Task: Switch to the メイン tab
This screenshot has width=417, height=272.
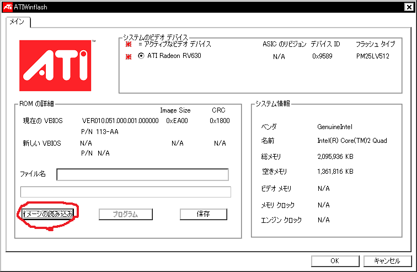Action: 17,22
